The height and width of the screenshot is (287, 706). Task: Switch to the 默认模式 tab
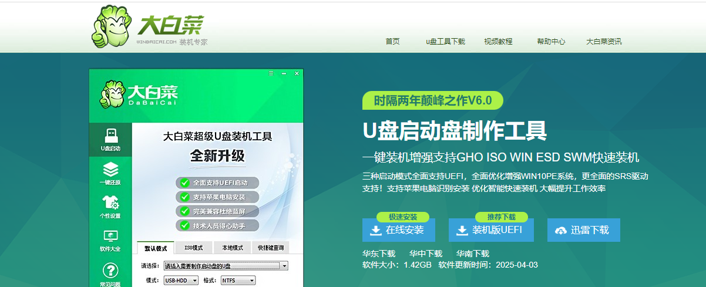(156, 248)
